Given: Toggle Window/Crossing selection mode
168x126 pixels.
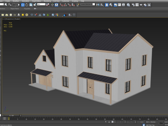Looking at the screenshot, I should pos(18,5).
